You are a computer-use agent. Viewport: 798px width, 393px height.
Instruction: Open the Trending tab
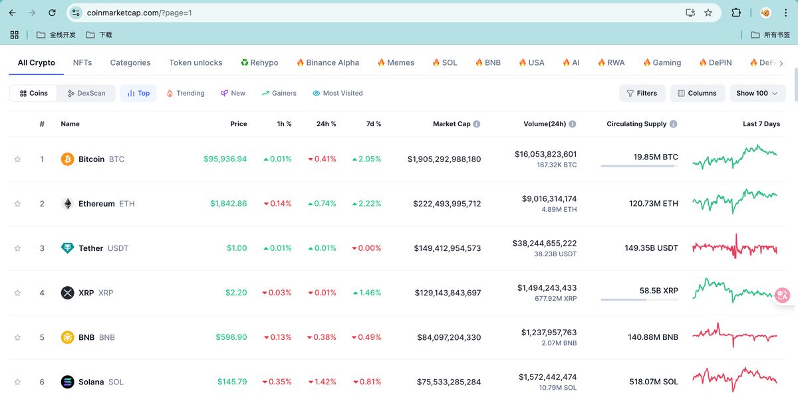[x=185, y=94]
